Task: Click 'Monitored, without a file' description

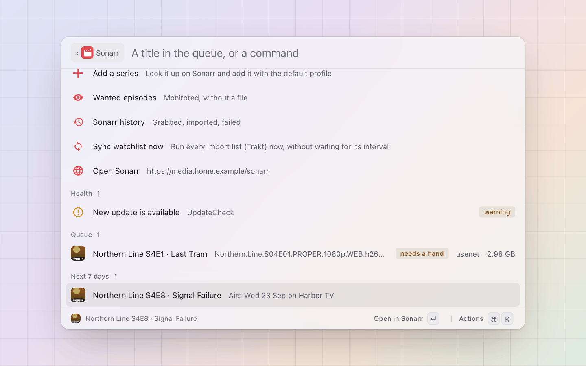Action: pos(206,98)
